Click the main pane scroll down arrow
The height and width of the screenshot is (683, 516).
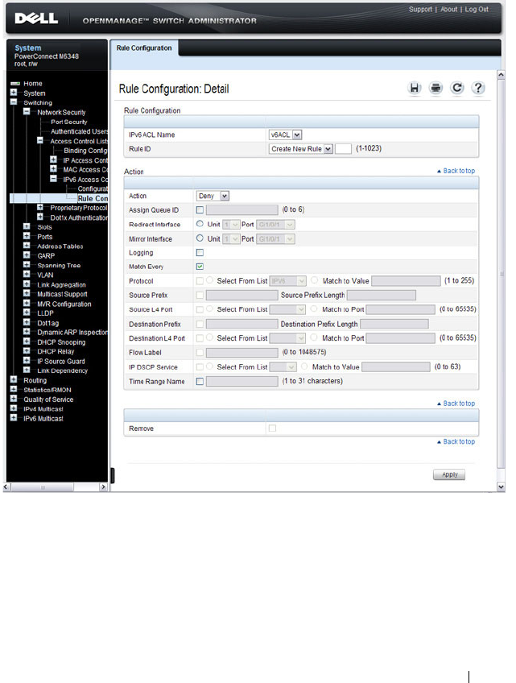coord(501,487)
